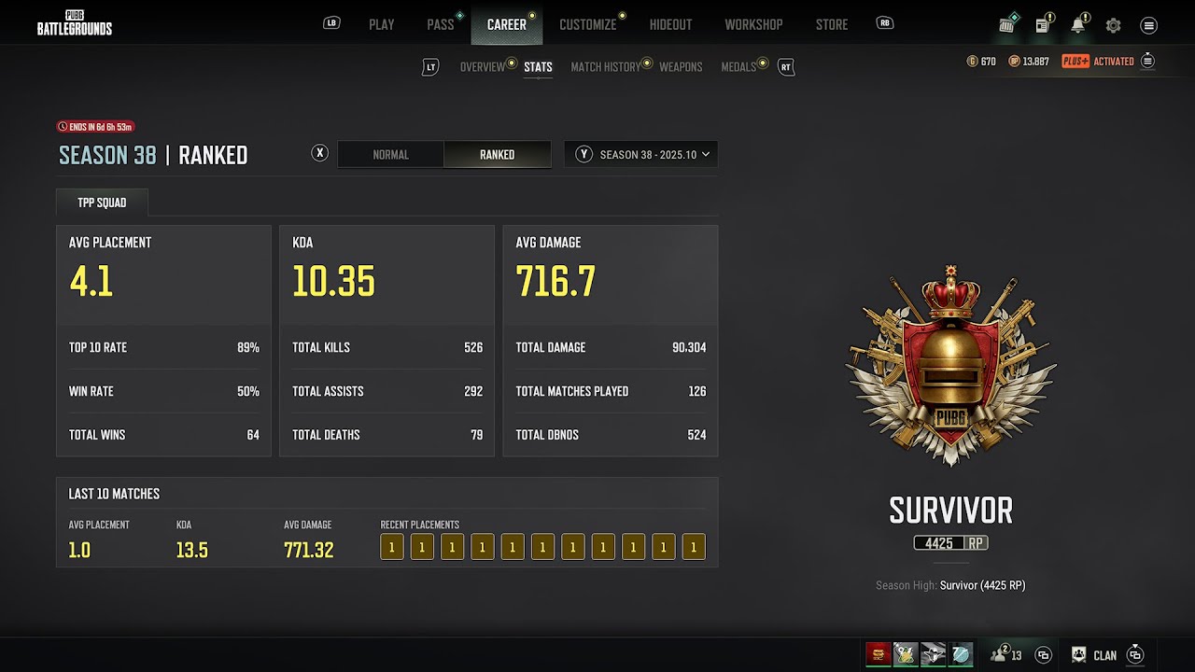The image size is (1195, 672).
Task: Switch to the MEDALS sub-tab
Action: [x=738, y=67]
